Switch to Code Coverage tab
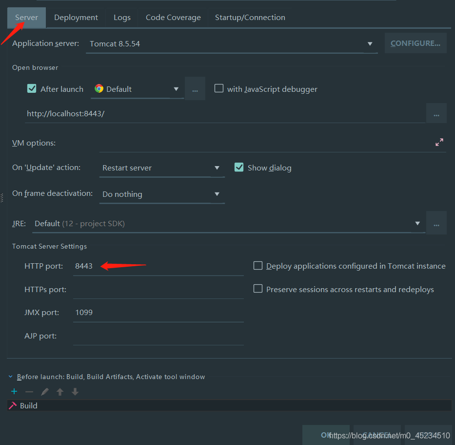The image size is (455, 445). (173, 18)
